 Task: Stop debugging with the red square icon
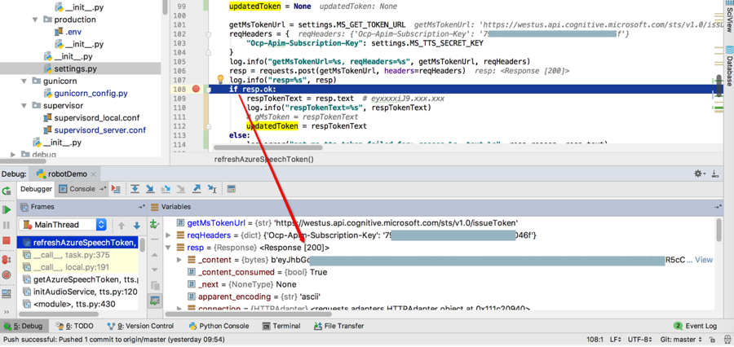tap(7, 240)
